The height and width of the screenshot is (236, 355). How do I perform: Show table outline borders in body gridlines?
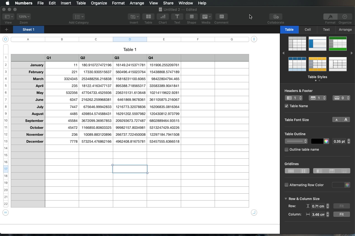click(x=291, y=171)
